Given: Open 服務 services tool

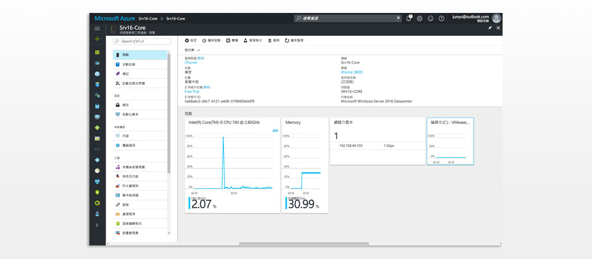Looking at the screenshot, I should 140,205.
